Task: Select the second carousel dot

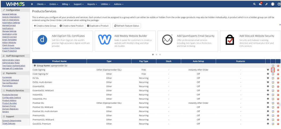Action: [x=156, y=54]
